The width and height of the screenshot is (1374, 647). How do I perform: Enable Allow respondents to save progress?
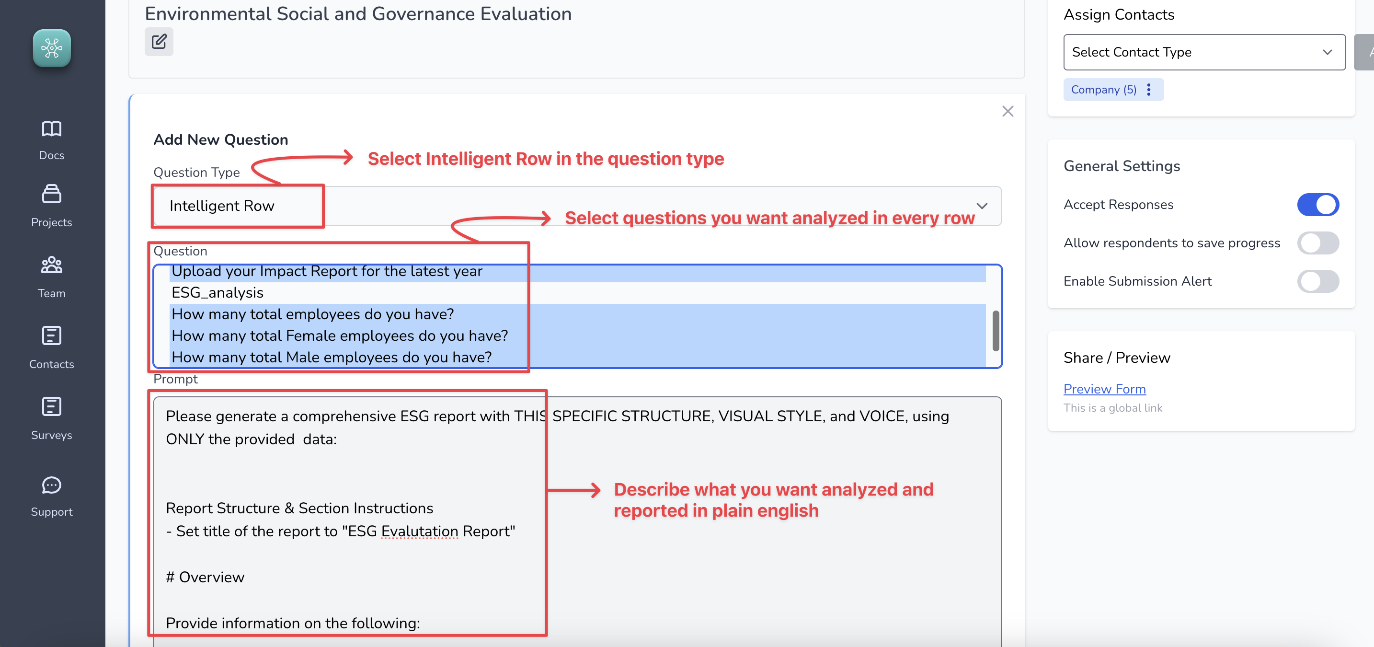pos(1318,243)
